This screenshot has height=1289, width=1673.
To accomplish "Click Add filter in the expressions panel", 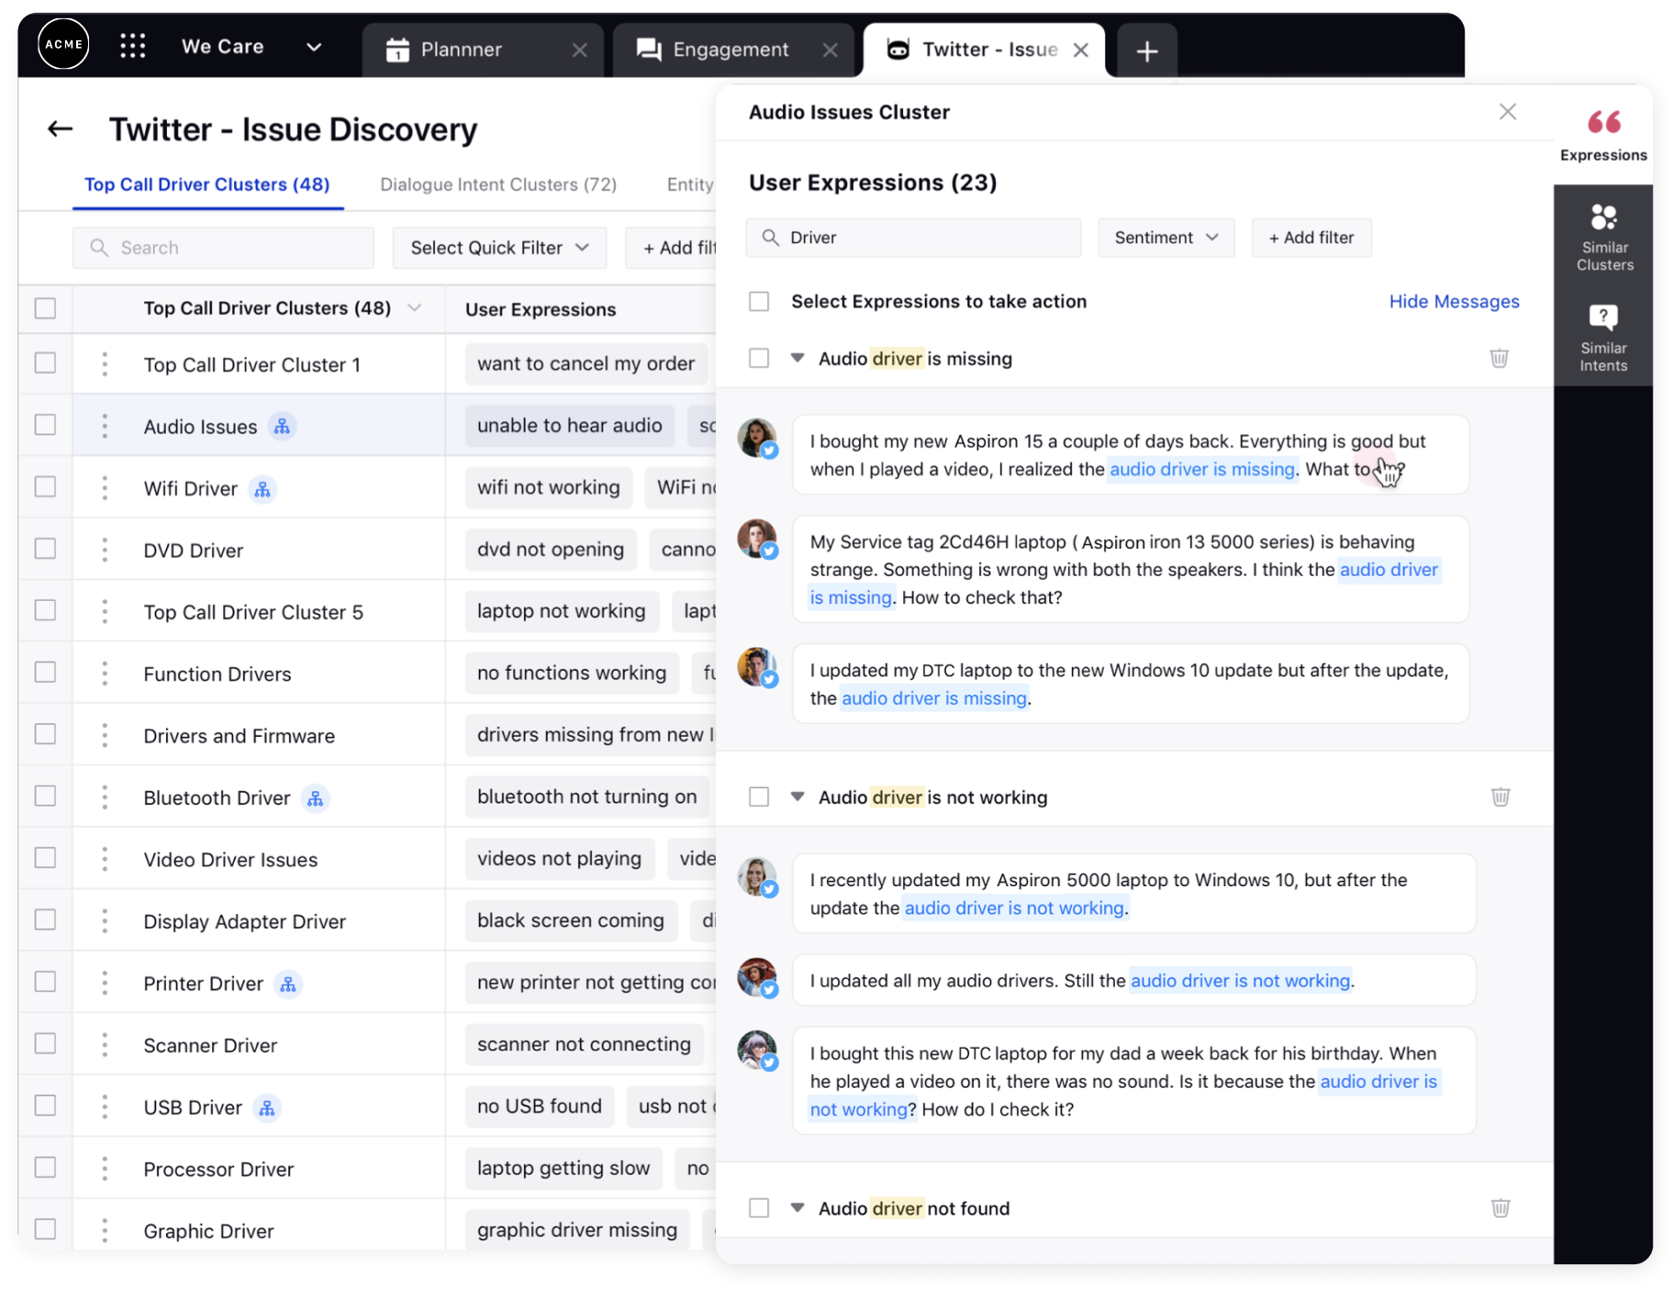I will (x=1311, y=238).
